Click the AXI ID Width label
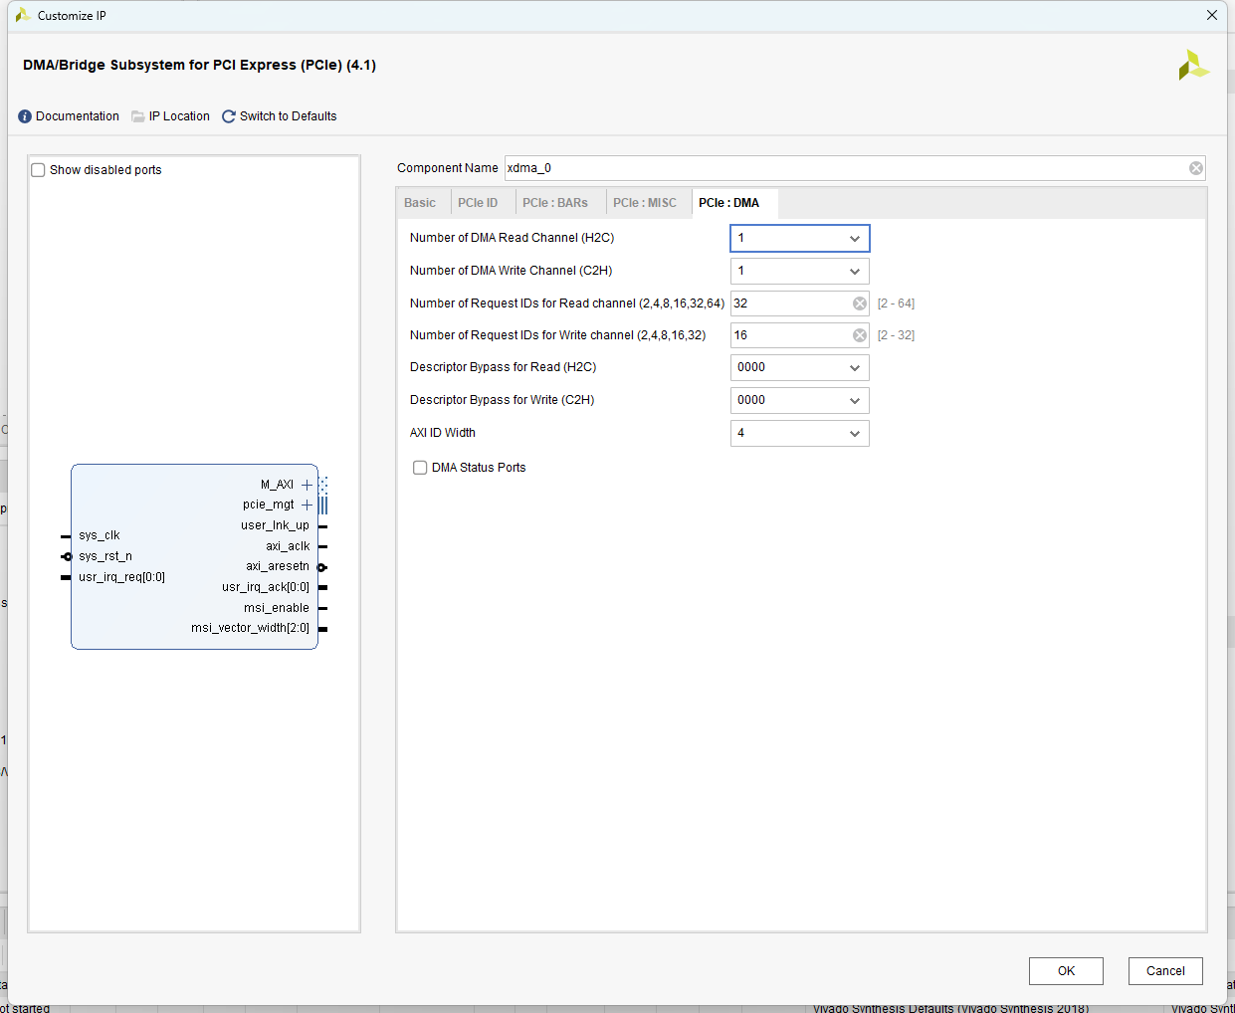The height and width of the screenshot is (1013, 1235). [443, 433]
